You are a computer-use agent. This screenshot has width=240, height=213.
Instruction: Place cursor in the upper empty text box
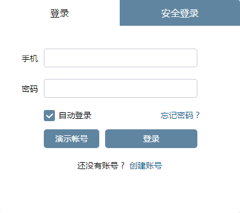point(120,58)
